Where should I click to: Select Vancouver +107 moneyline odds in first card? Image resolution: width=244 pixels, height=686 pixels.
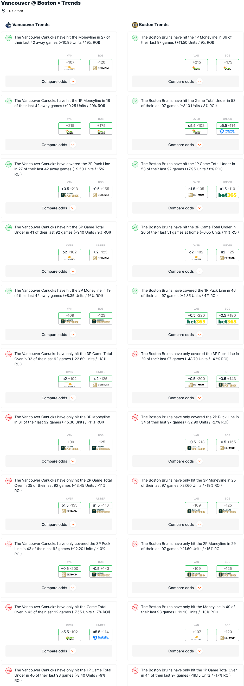(x=70, y=62)
